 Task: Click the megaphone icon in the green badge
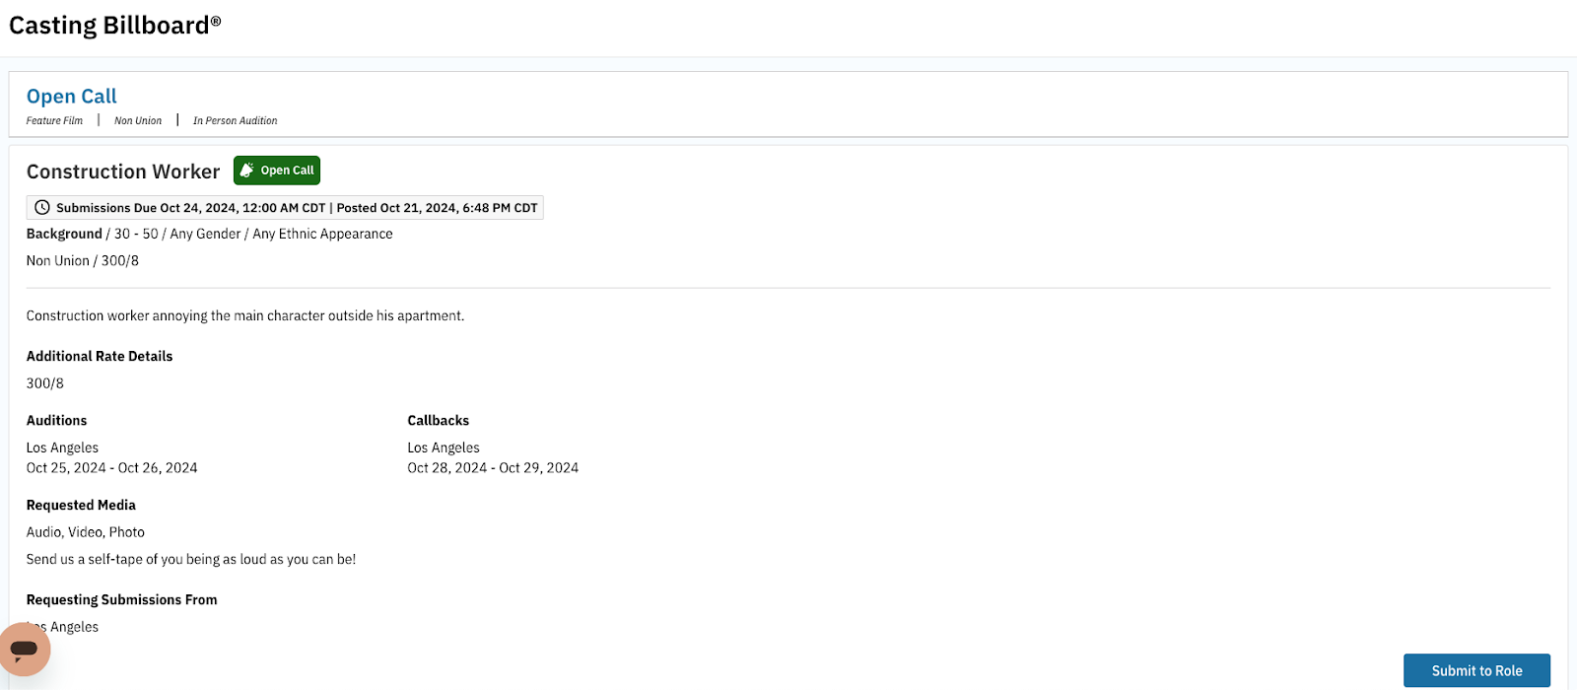(247, 171)
